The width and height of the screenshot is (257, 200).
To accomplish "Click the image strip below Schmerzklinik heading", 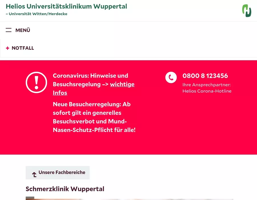I will [129, 198].
